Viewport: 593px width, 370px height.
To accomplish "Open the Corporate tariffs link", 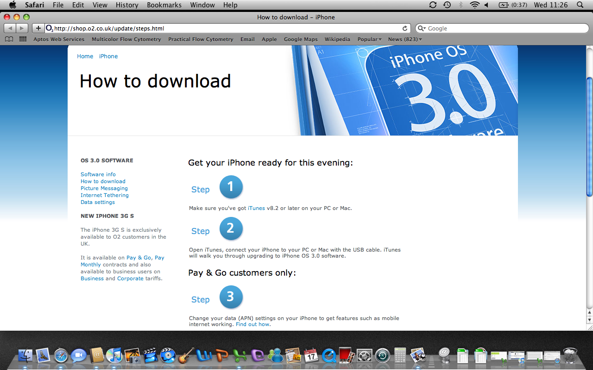I will 130,278.
